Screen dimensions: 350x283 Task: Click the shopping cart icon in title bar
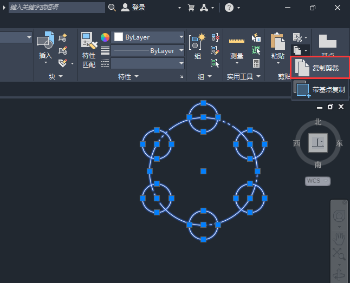[x=191, y=8]
